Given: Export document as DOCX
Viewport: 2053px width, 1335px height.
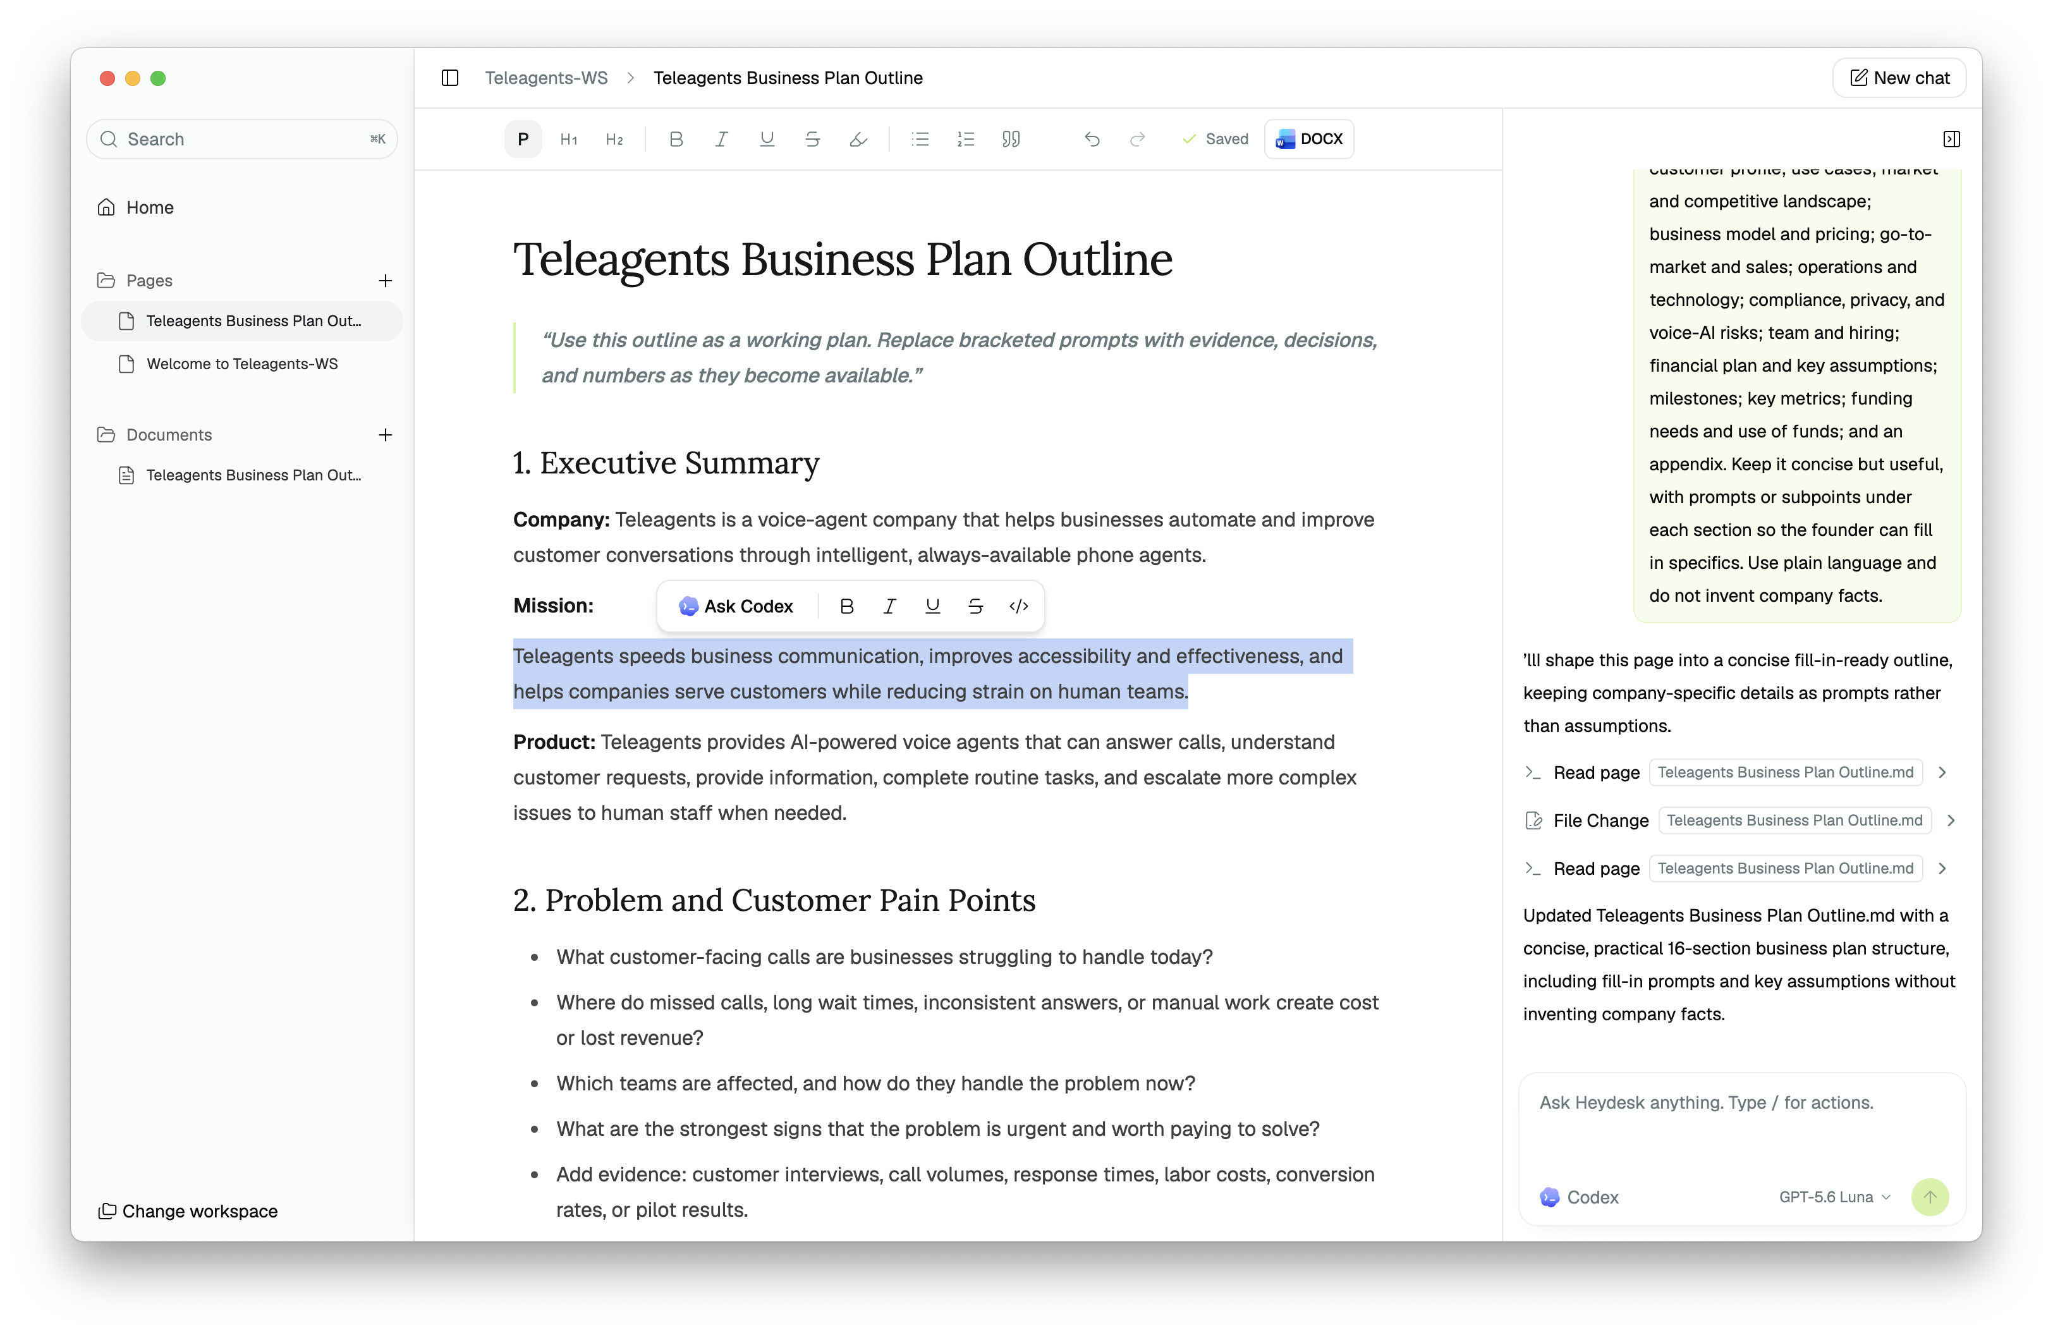Looking at the screenshot, I should 1308,139.
